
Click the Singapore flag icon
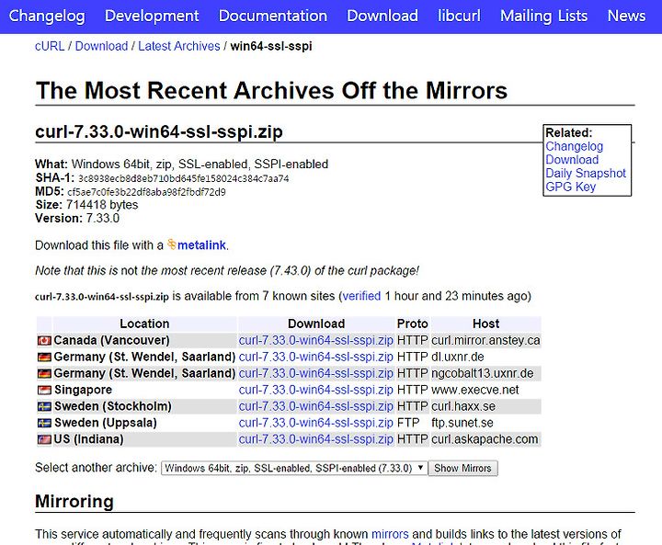coord(44,390)
